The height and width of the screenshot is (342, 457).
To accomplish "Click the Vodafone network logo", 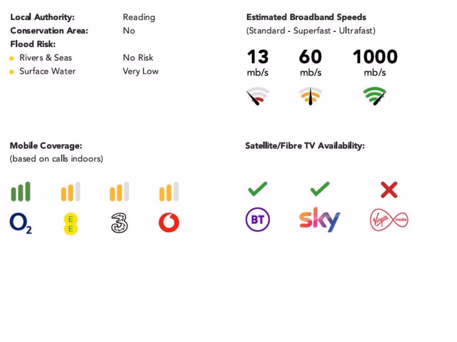I will 169,223.
